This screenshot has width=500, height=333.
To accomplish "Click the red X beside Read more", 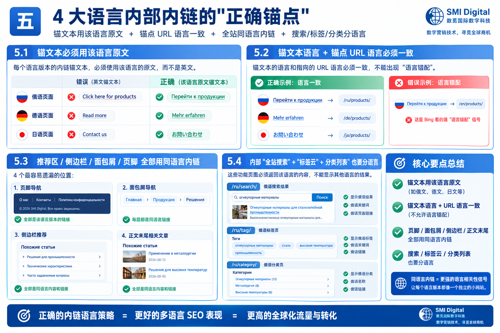I will coord(71,116).
